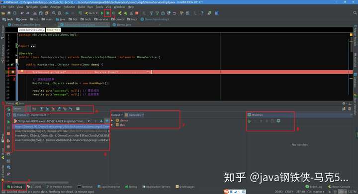358x194 pixels.
Task: Click the New Watch icon in Watches panel
Action: pos(249,121)
